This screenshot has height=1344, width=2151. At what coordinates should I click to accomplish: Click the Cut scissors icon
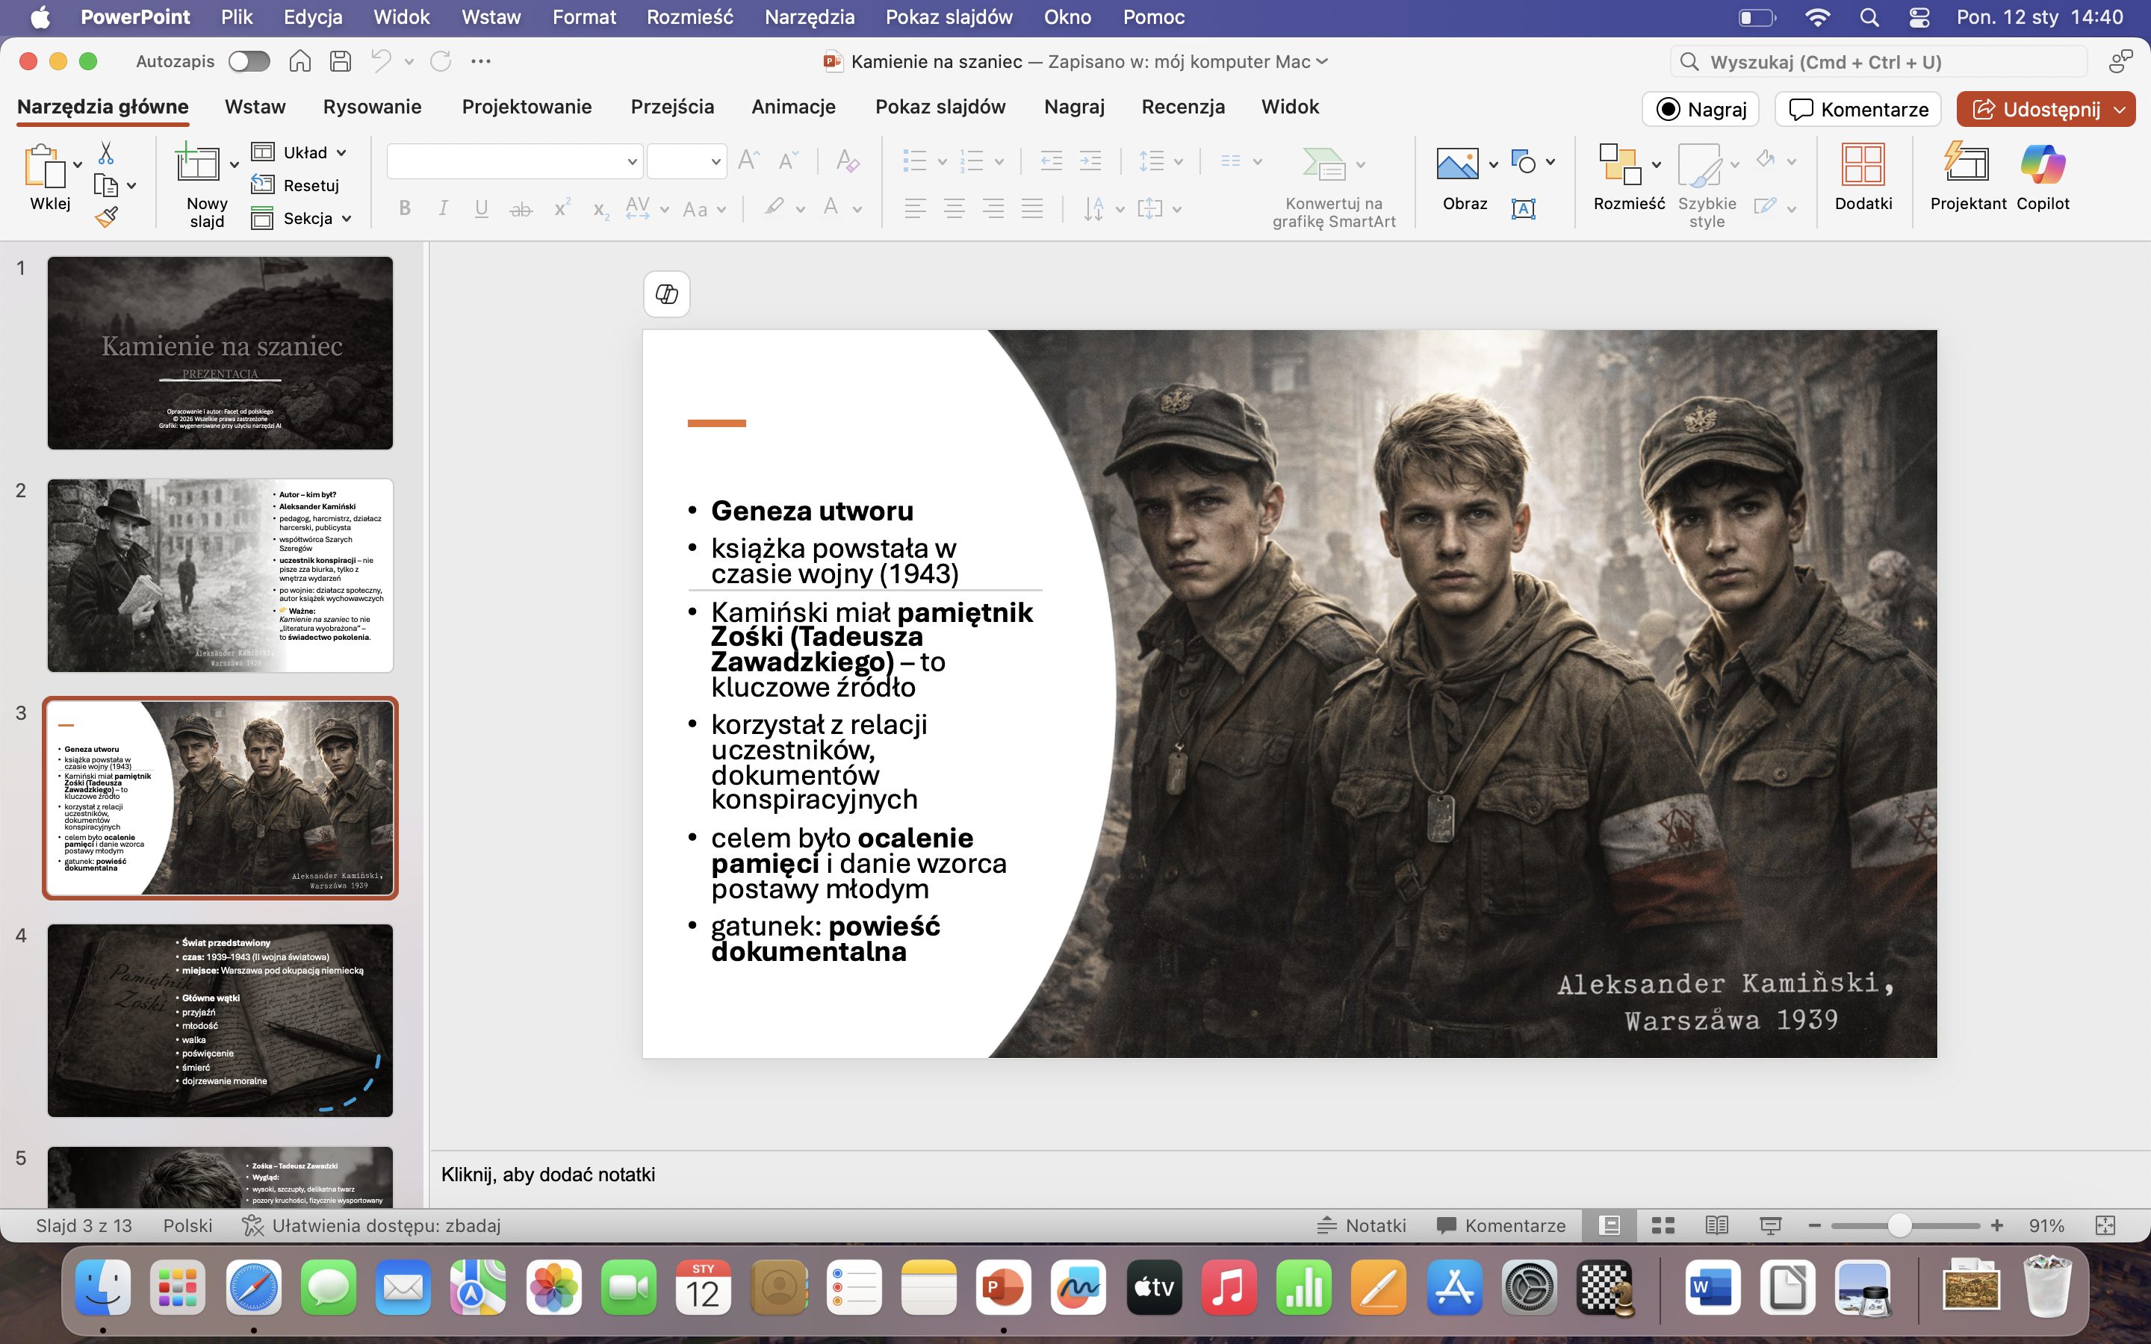pyautogui.click(x=106, y=153)
